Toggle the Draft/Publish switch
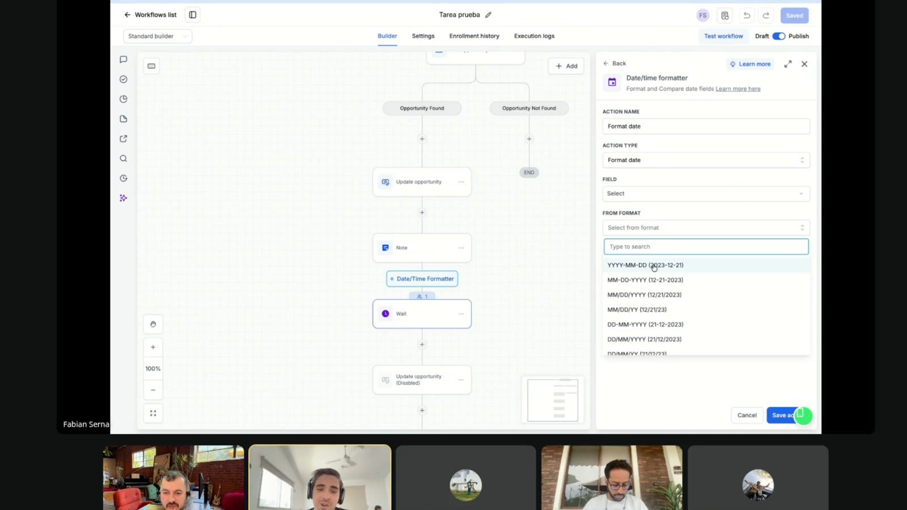The image size is (907, 510). tap(779, 36)
